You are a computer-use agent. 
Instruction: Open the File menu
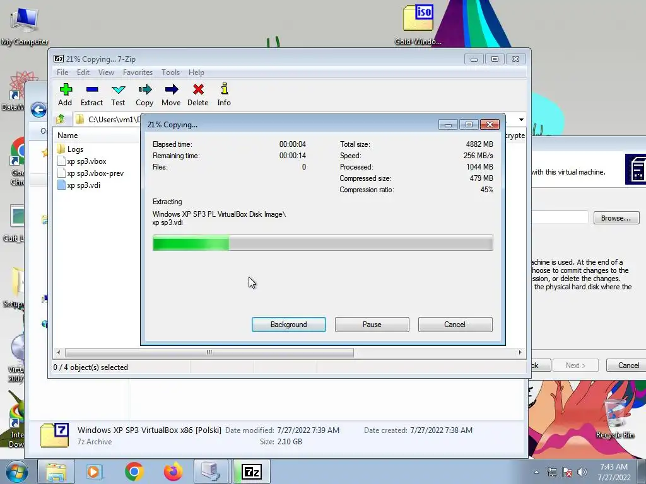[62, 72]
